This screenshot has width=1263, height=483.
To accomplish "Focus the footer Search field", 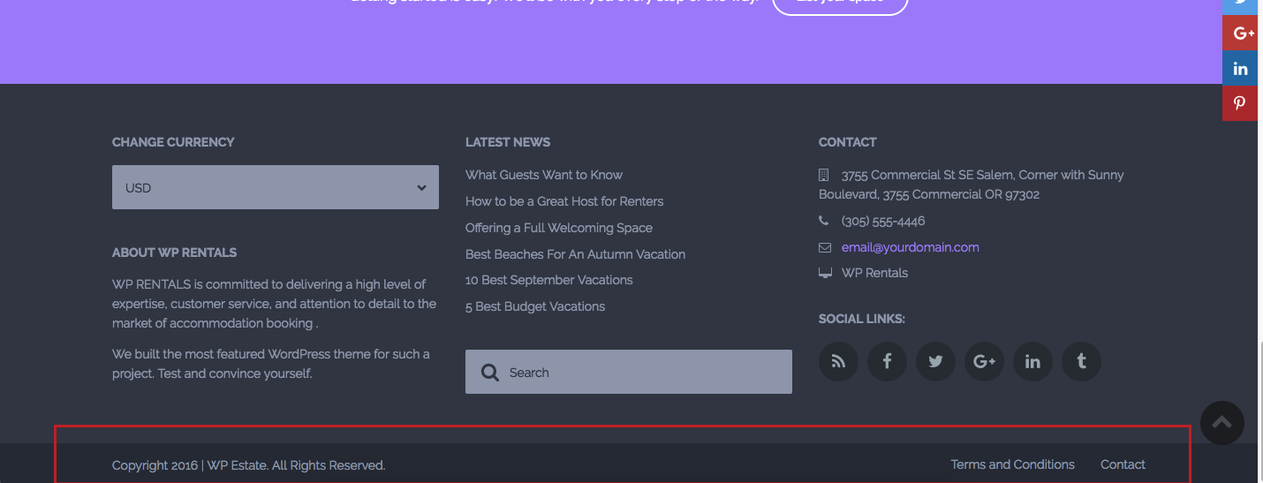I will tap(629, 372).
